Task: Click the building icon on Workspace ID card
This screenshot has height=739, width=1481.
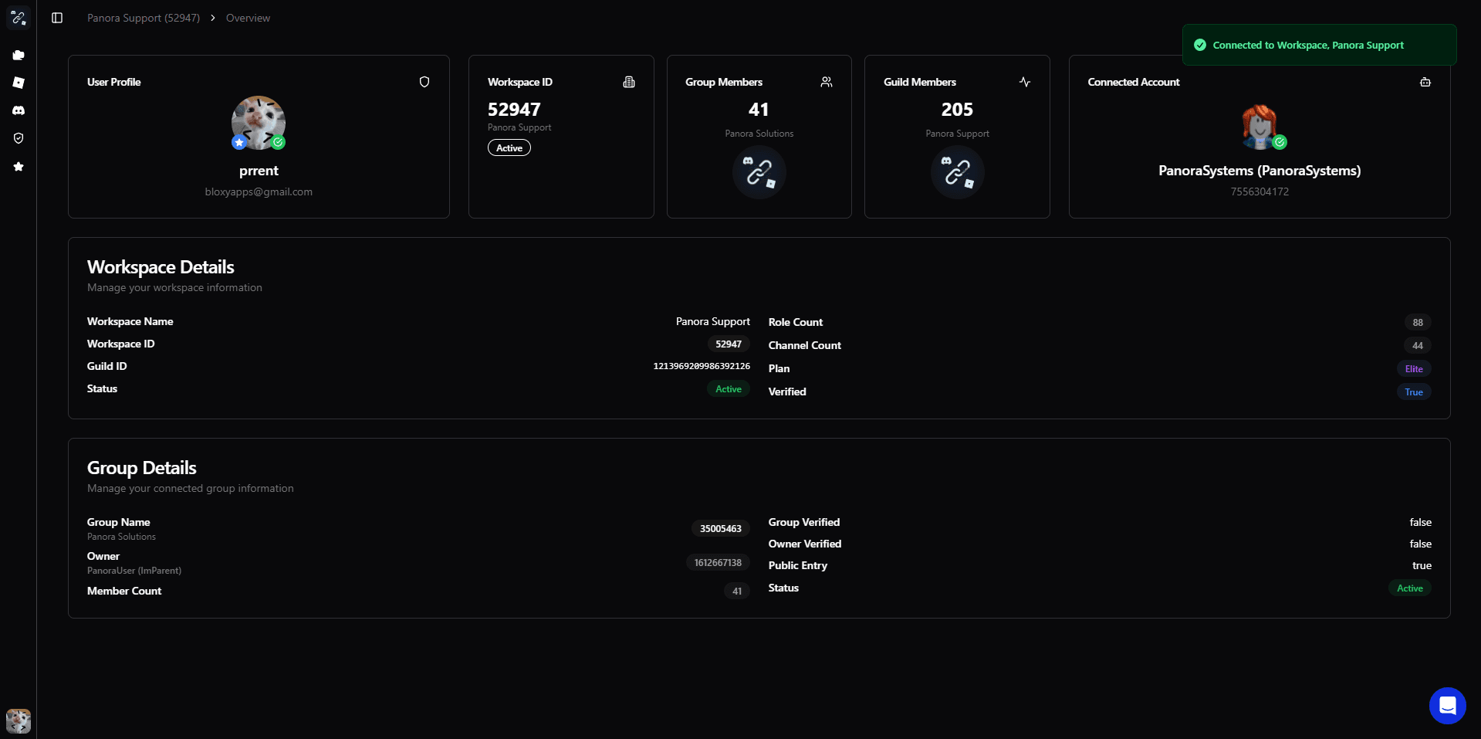Action: [x=629, y=82]
